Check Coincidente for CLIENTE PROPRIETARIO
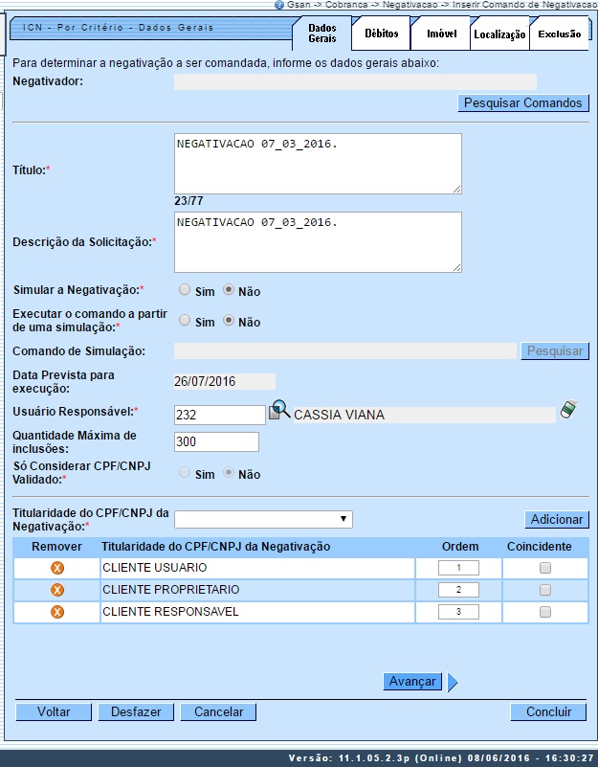 tap(545, 590)
